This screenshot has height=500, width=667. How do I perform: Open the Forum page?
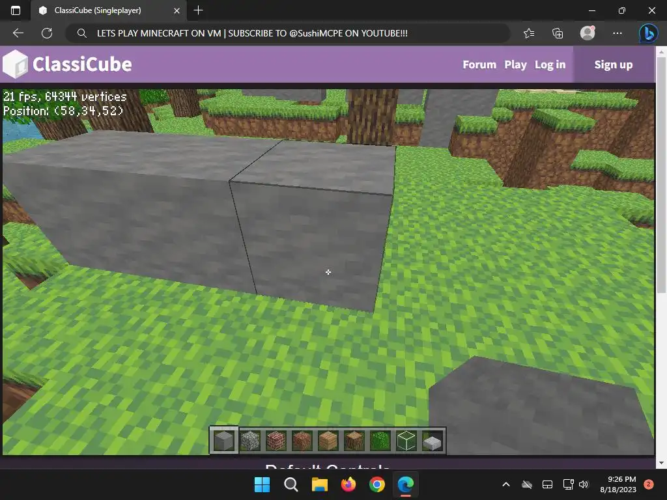pos(479,64)
